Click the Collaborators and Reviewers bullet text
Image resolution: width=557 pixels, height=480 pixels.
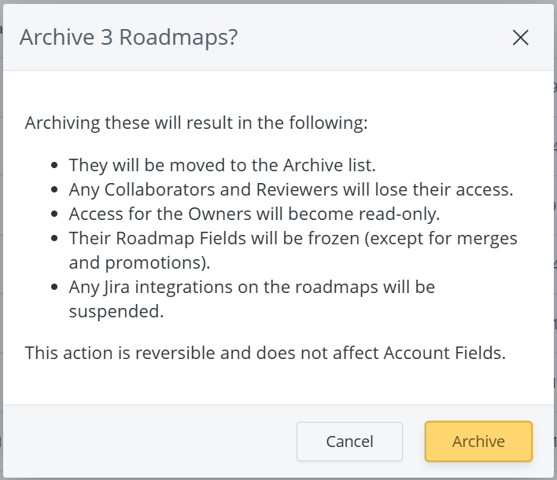tap(290, 189)
